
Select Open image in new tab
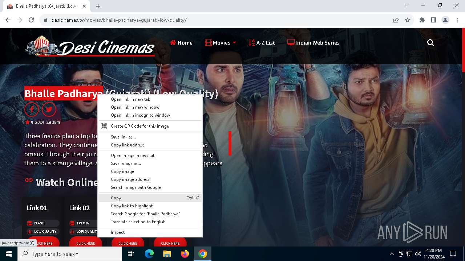point(150,156)
